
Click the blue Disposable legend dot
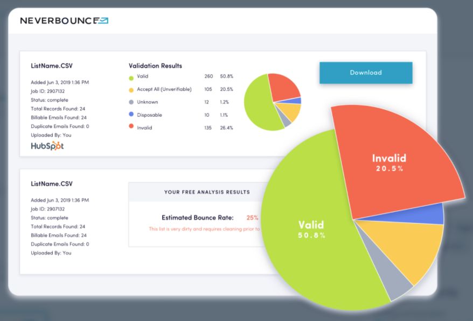pyautogui.click(x=130, y=115)
